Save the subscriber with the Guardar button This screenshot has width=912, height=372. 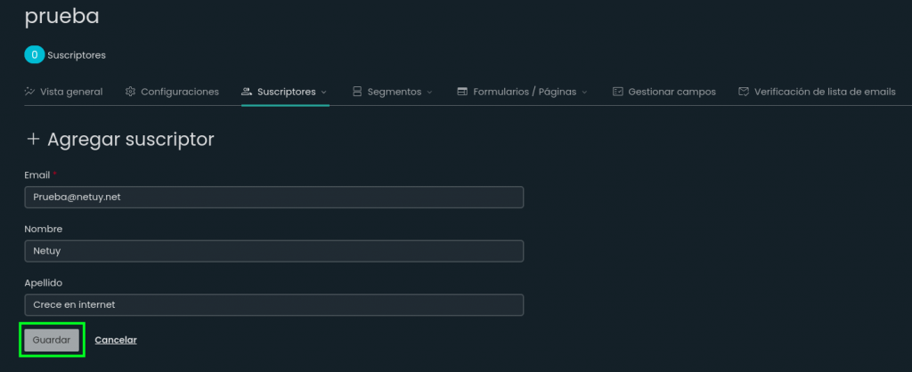pyautogui.click(x=52, y=340)
